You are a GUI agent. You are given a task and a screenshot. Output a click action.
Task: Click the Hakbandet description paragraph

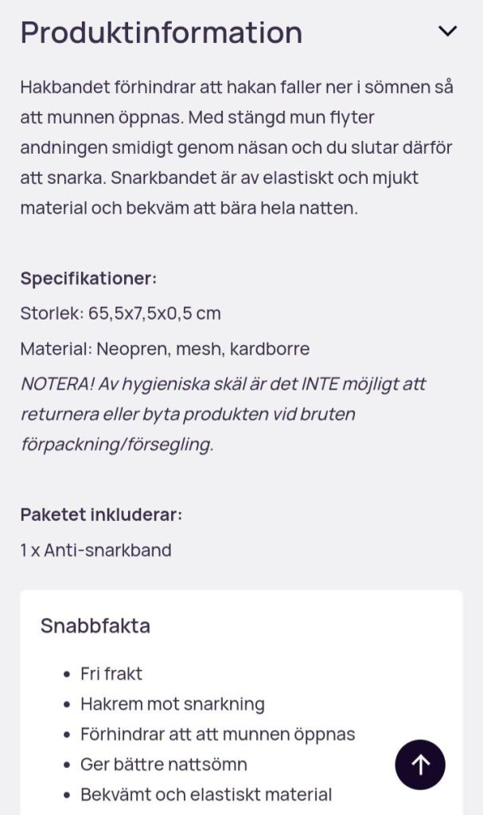(x=236, y=148)
